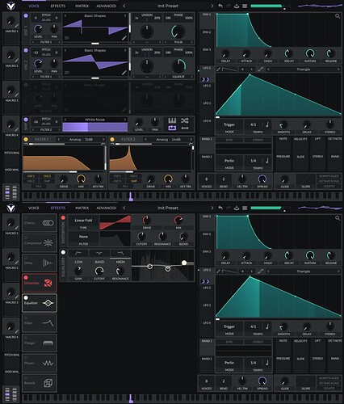
Task: Click ALWAYS GLIDE in the Voice view
Action: (x=329, y=176)
